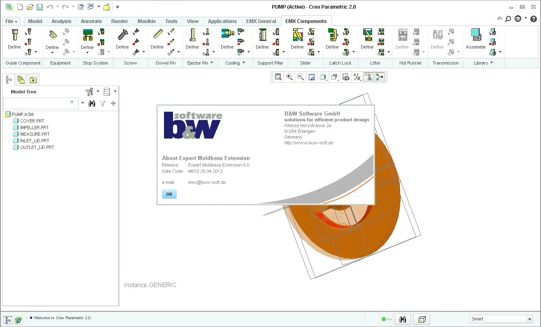Click Define dowel pin icon
This screenshot has height=327, width=541.
click(x=157, y=35)
